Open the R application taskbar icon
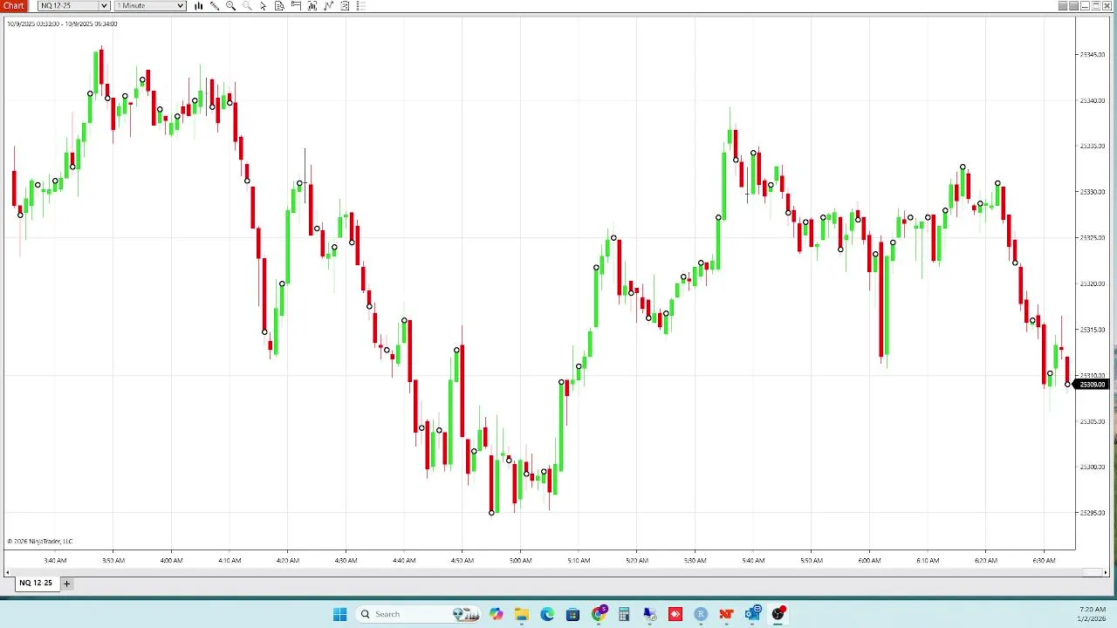 [701, 614]
